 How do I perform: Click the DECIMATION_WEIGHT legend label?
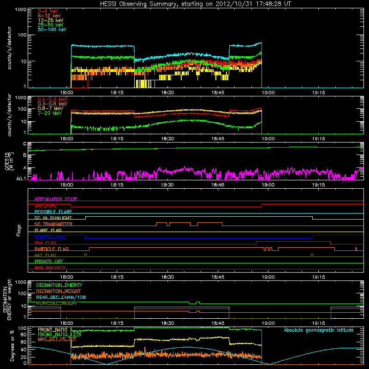tap(59, 292)
